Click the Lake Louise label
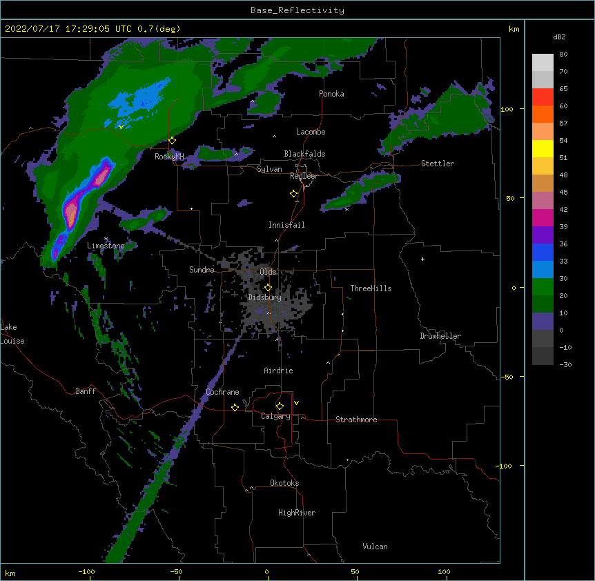Image resolution: width=595 pixels, height=581 pixels. pos(12,334)
